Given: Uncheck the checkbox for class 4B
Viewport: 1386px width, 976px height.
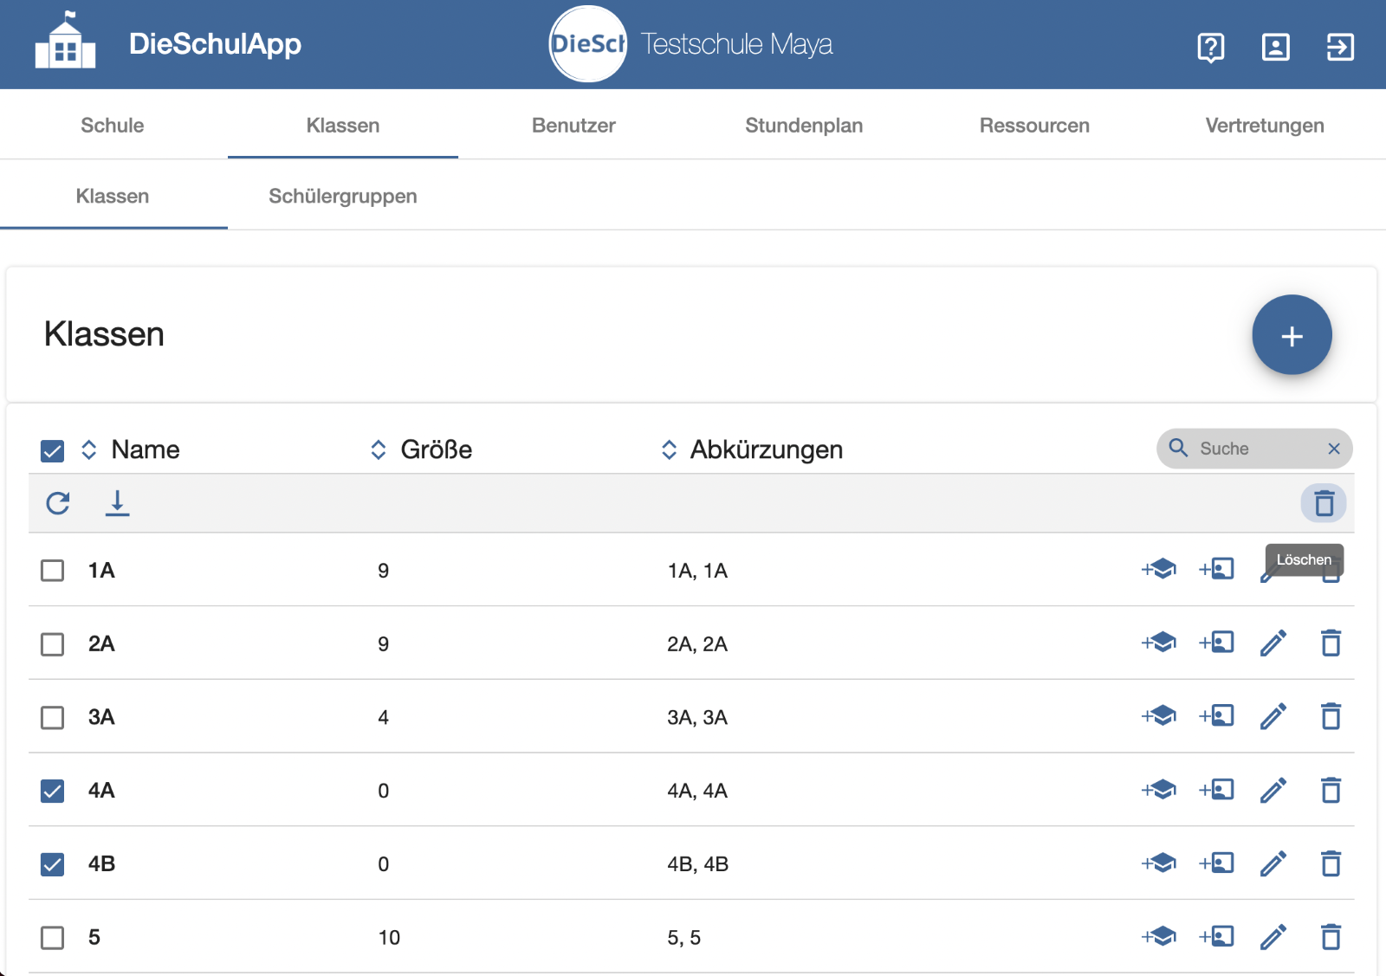Looking at the screenshot, I should coord(53,864).
